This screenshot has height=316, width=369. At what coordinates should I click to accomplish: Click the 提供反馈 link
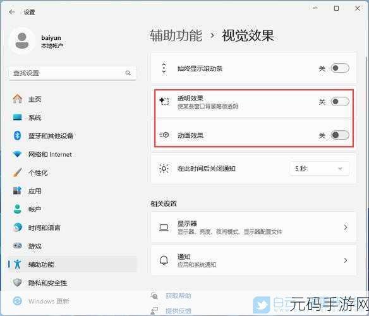click(178, 311)
